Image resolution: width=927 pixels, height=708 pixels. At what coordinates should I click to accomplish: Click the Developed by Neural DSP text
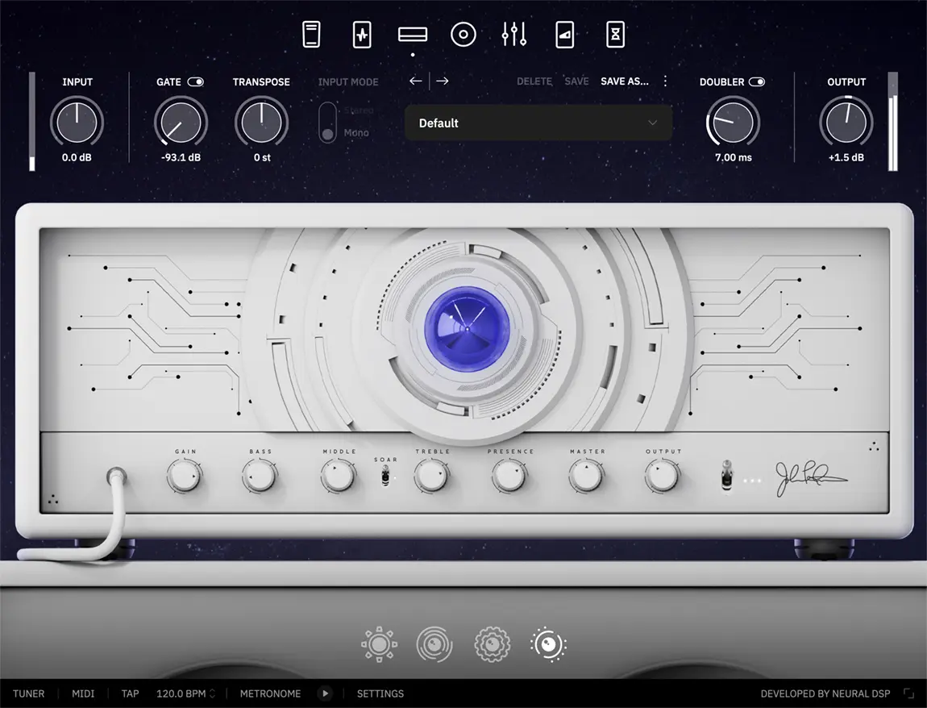click(825, 693)
